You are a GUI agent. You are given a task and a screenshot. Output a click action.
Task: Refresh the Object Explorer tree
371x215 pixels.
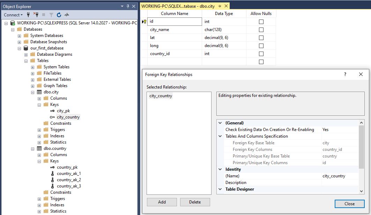tap(59, 15)
